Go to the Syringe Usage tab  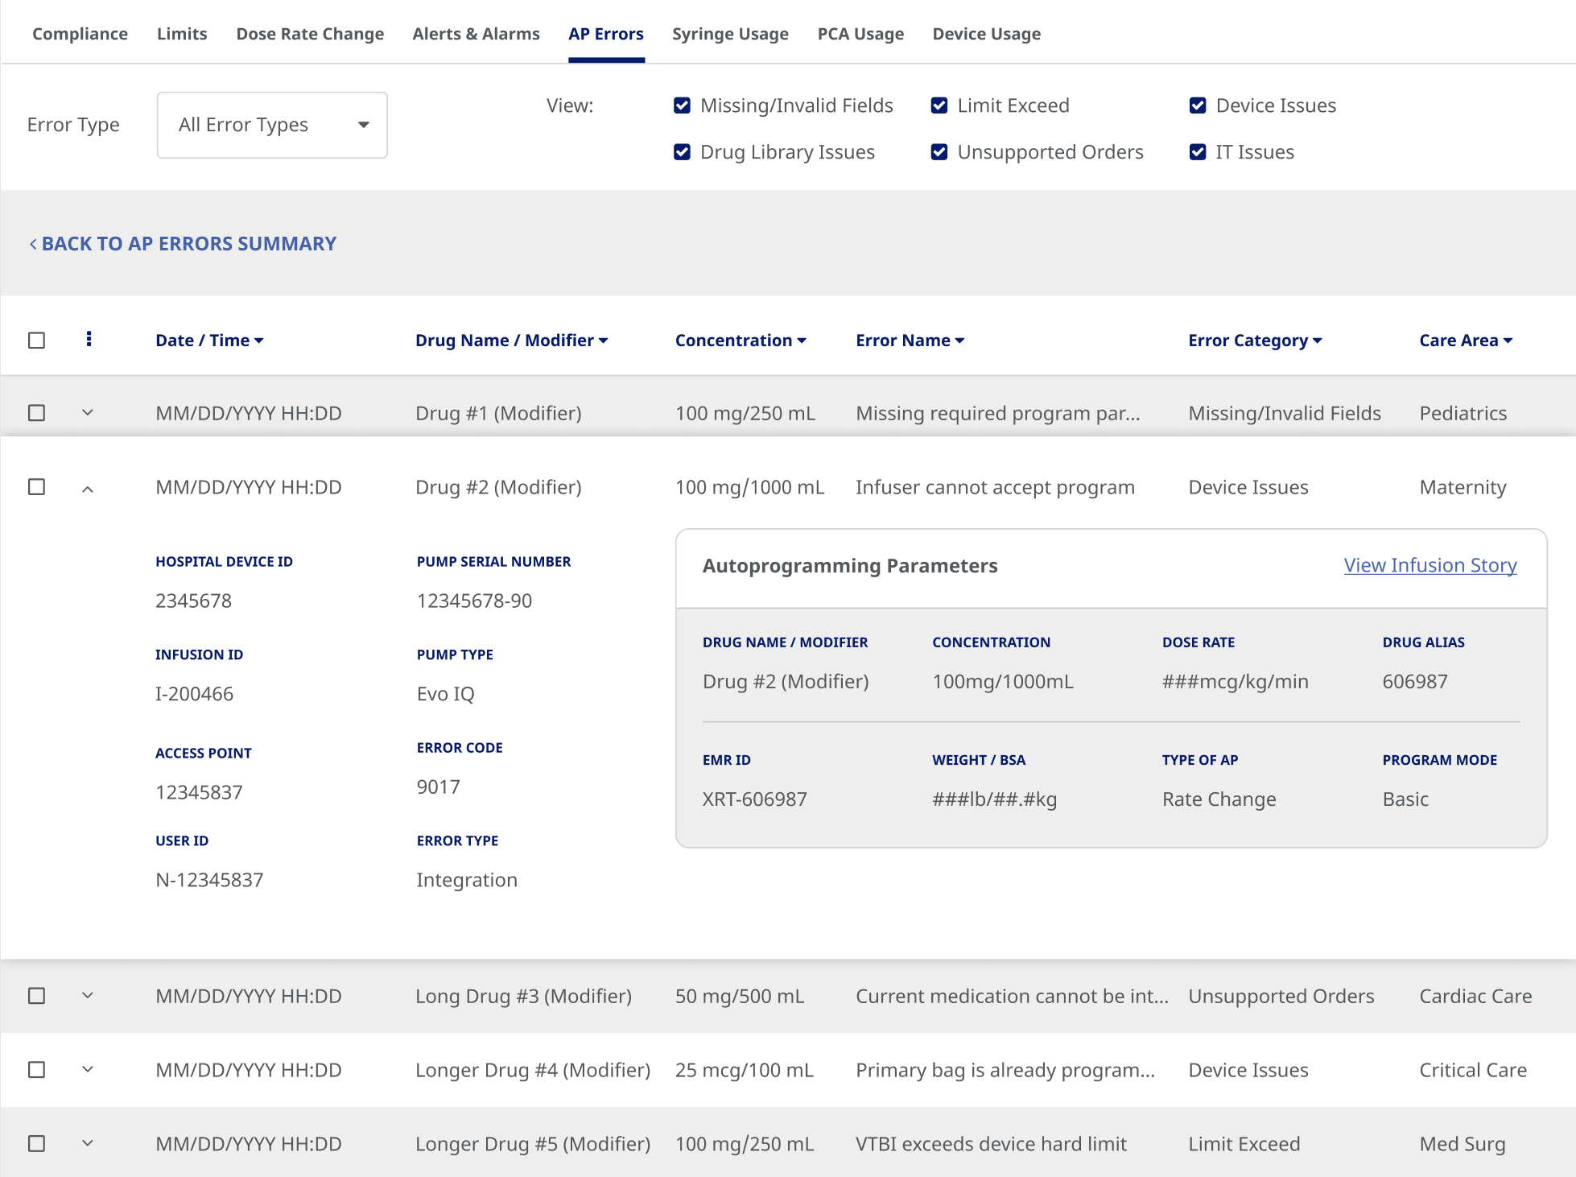[730, 34]
